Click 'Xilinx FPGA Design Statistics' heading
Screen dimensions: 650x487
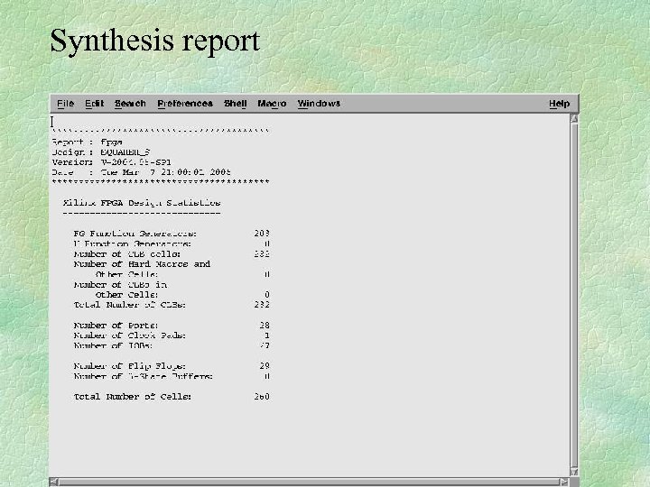[x=142, y=203]
